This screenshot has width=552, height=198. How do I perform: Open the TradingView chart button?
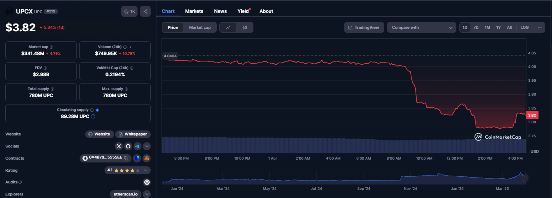(x=364, y=27)
